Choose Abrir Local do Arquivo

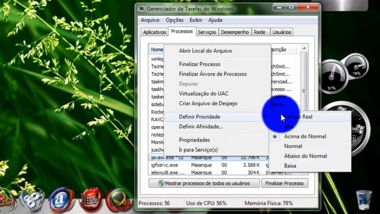217,51
